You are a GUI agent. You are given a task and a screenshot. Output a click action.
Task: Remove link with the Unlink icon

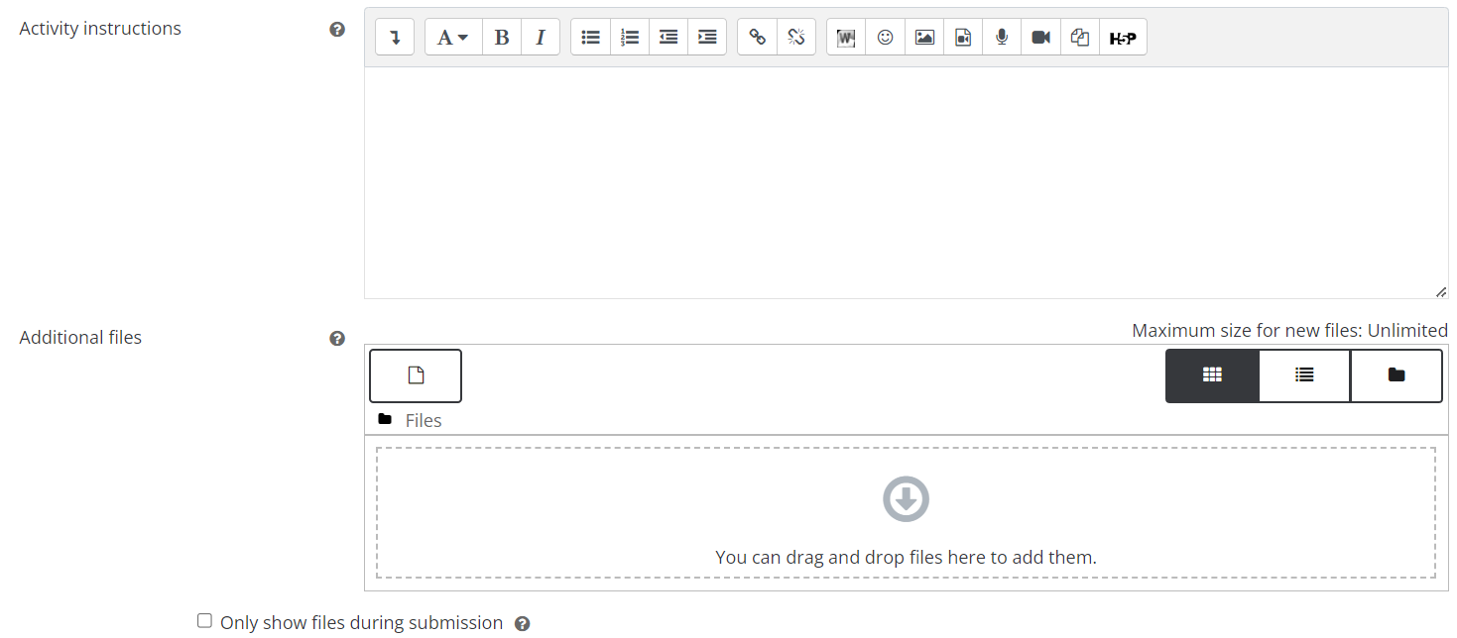(795, 38)
